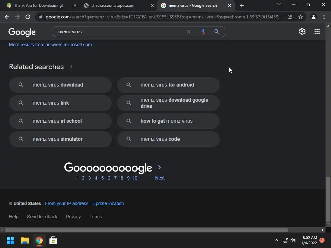Screen dimensions: 331x248
Task: Open the Windows Start menu
Action: click(x=10, y=240)
